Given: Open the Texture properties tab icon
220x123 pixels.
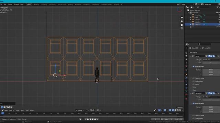Looking at the screenshot, I should coord(186,99).
